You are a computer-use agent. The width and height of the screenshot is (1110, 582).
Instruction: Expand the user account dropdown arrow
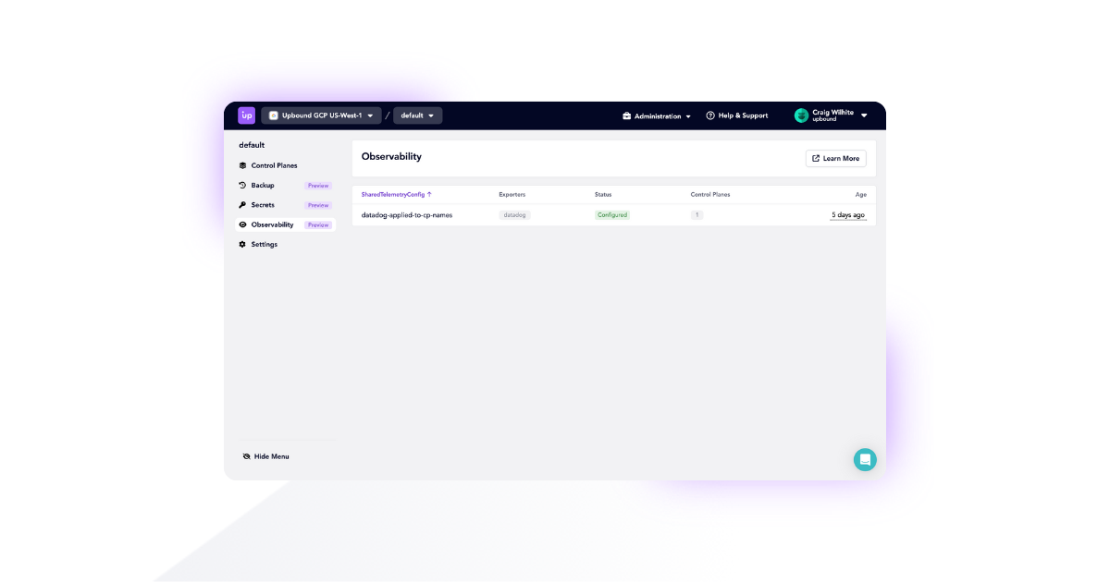coord(864,115)
